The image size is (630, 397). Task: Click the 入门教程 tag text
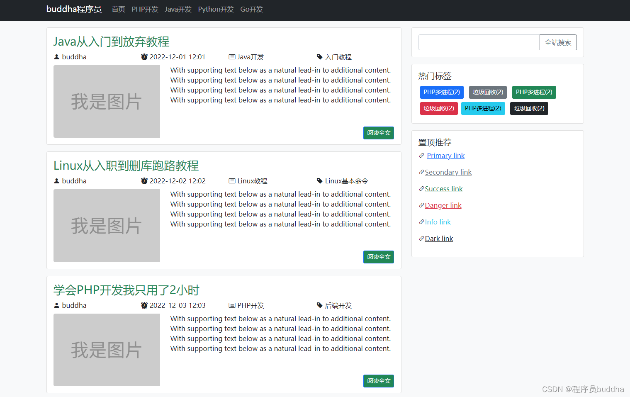(338, 57)
